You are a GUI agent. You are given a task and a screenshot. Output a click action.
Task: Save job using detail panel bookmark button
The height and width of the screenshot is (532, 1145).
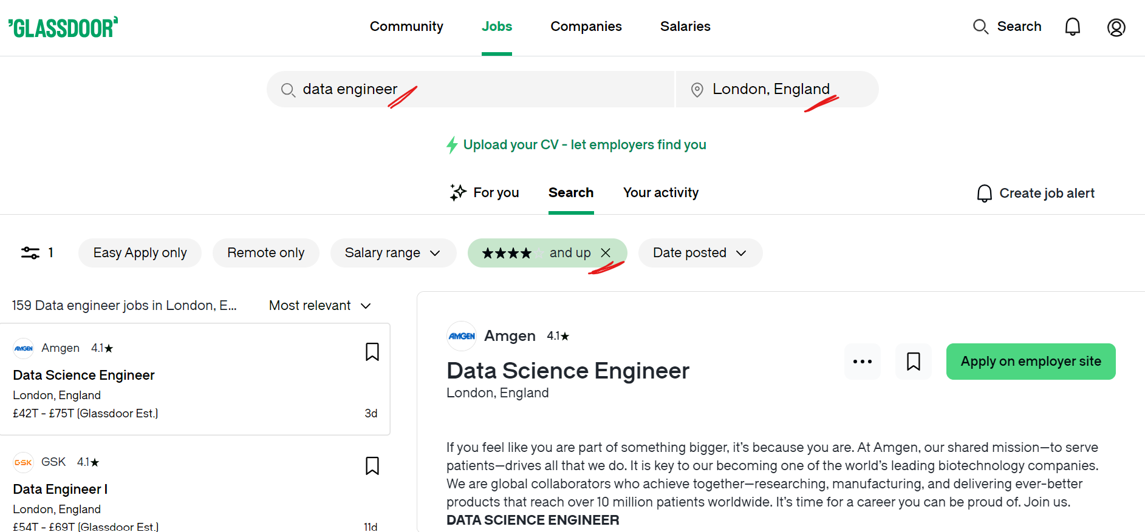914,362
